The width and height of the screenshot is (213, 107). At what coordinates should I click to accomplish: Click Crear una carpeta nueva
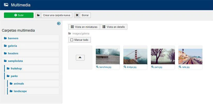[54, 15]
